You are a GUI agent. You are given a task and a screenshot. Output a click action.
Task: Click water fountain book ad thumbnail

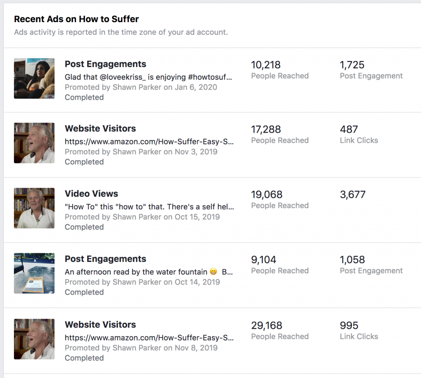pos(34,273)
